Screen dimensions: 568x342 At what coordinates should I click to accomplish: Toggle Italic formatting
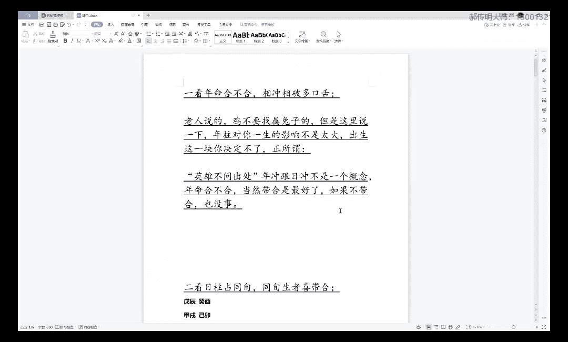point(72,41)
